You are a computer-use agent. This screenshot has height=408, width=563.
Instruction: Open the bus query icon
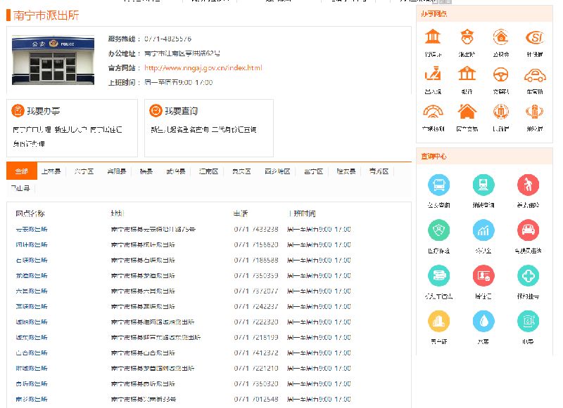pyautogui.click(x=438, y=185)
